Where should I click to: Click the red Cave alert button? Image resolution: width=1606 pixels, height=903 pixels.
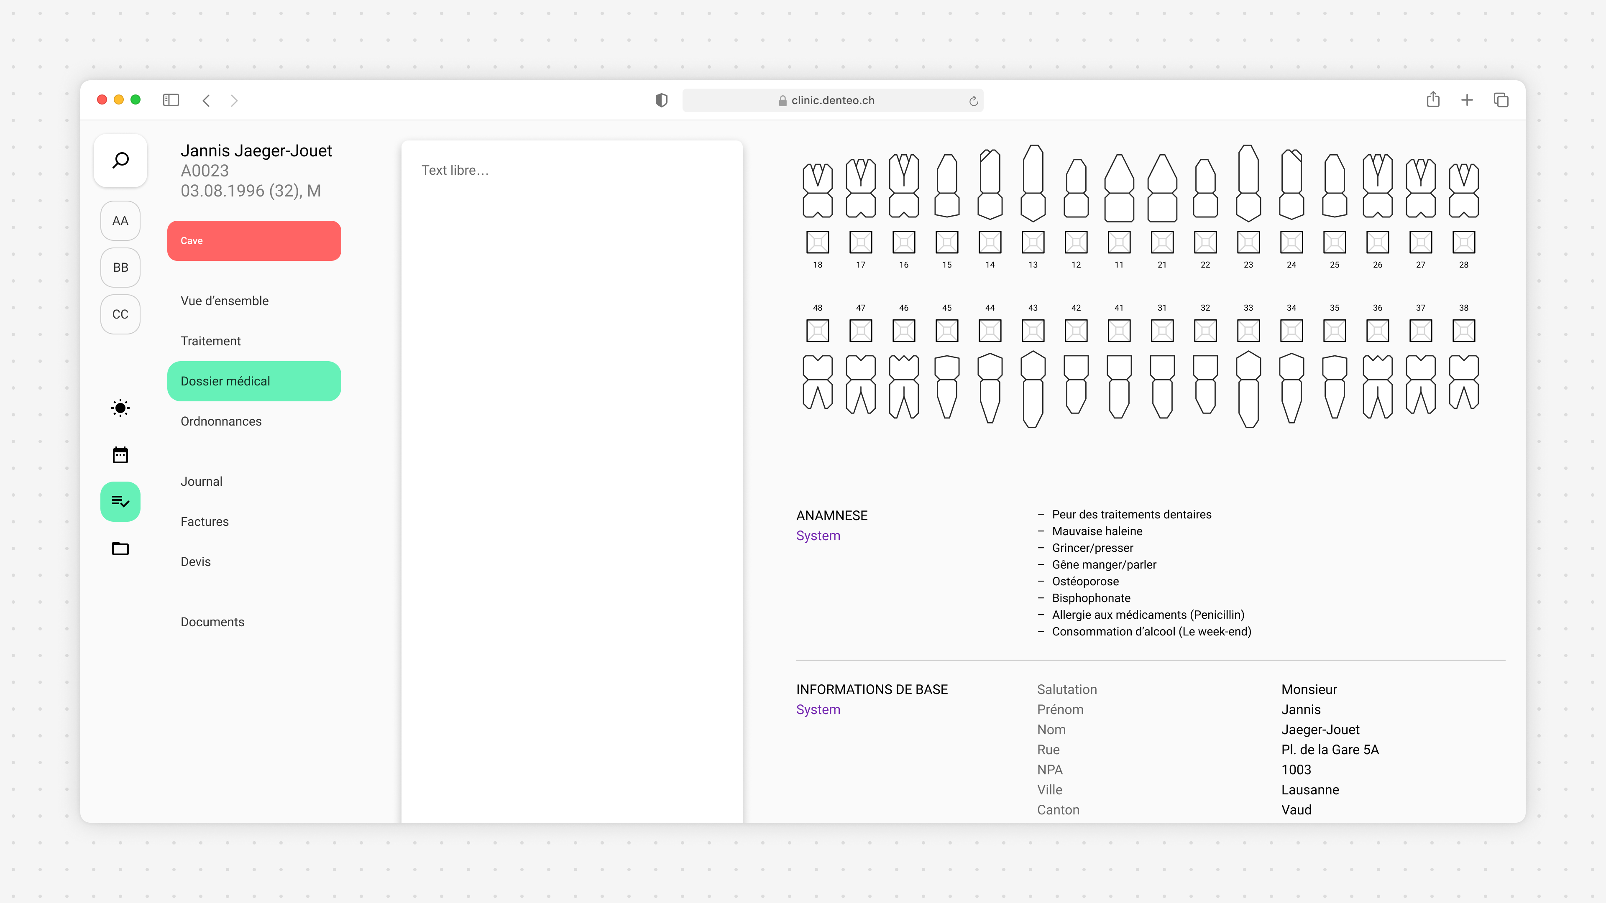tap(254, 240)
